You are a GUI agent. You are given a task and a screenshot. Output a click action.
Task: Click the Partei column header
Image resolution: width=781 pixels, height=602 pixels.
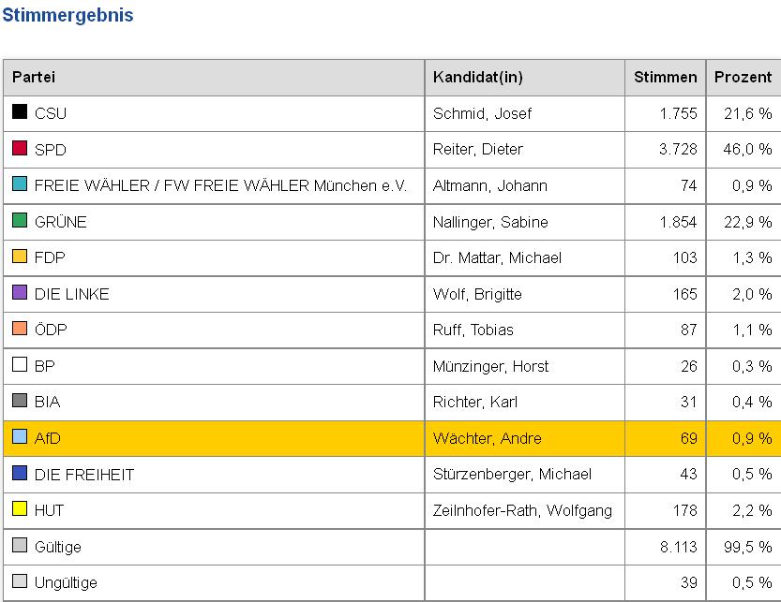pos(34,77)
